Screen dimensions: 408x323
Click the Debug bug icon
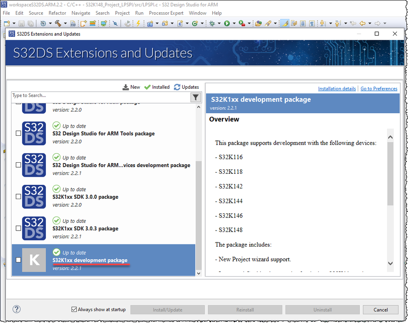coord(212,23)
